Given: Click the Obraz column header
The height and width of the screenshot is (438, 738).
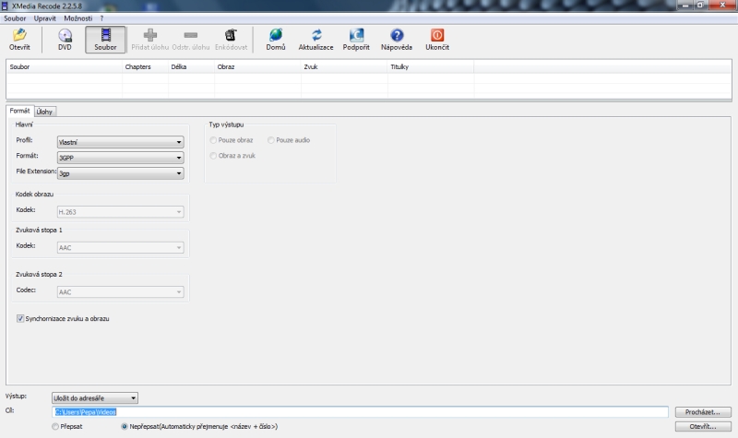Looking at the screenshot, I should coord(258,66).
